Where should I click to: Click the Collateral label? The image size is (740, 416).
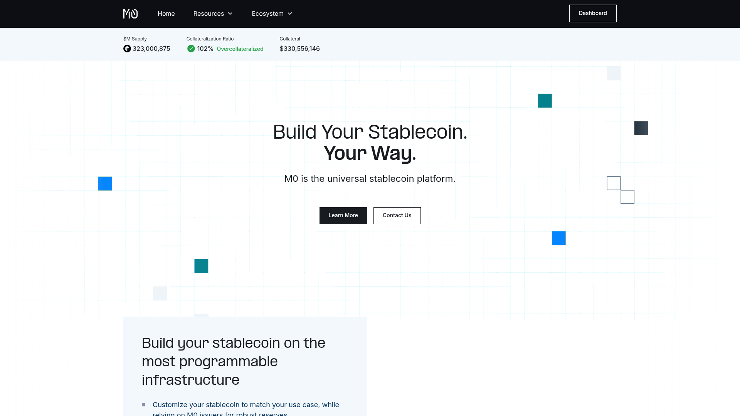(290, 39)
